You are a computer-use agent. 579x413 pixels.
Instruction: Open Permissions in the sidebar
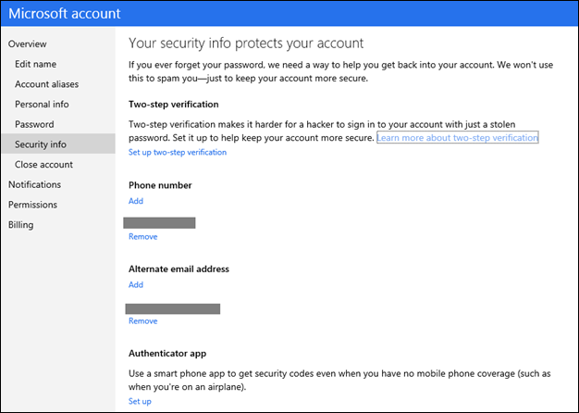32,205
